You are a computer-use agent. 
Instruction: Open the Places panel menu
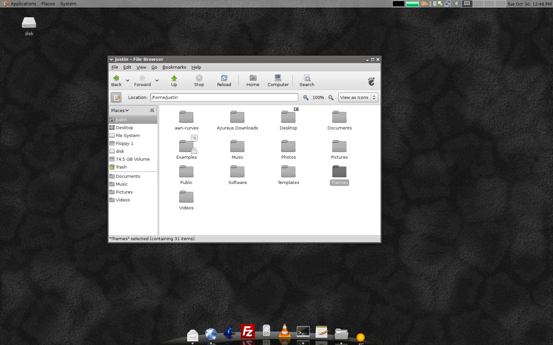click(48, 4)
